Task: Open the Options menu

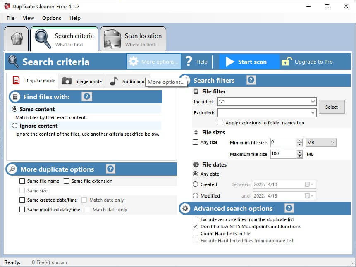Action: click(51, 18)
